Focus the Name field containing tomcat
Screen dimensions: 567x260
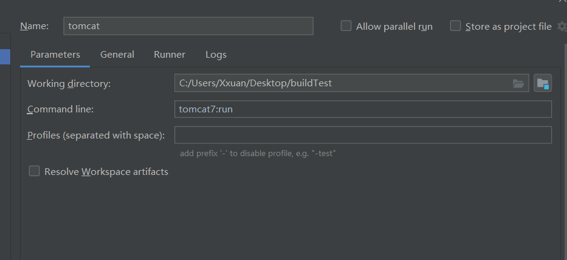[188, 26]
